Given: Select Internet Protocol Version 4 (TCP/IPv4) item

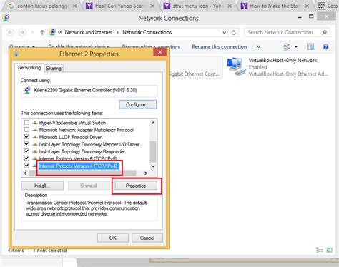Looking at the screenshot, I should [79, 166].
